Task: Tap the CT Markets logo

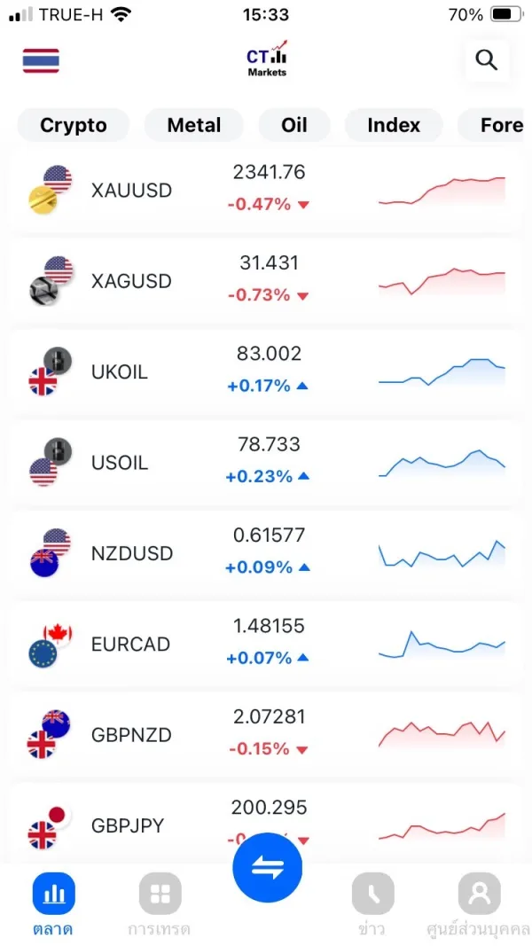Action: pyautogui.click(x=267, y=59)
